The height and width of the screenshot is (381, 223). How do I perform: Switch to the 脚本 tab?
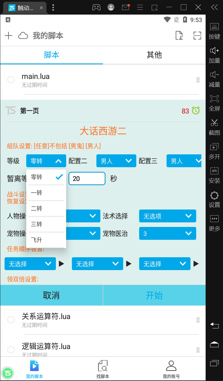pyautogui.click(x=52, y=55)
